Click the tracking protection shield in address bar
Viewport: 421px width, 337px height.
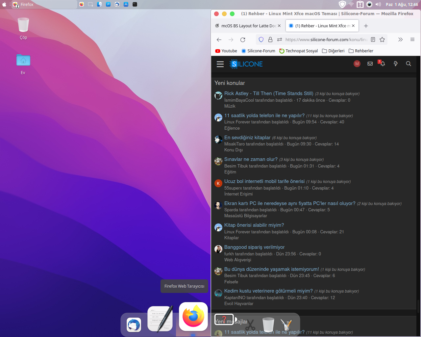[x=261, y=39]
